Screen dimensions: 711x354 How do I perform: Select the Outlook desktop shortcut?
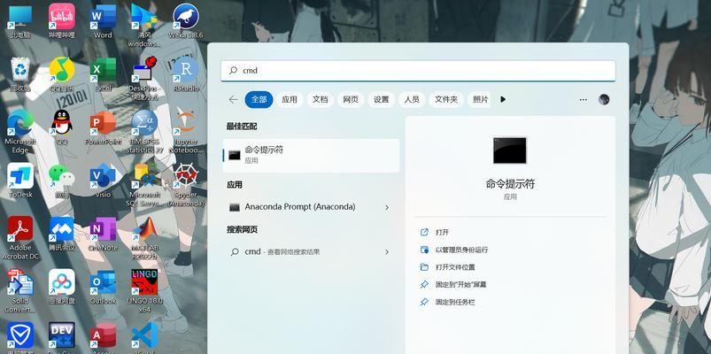103,287
